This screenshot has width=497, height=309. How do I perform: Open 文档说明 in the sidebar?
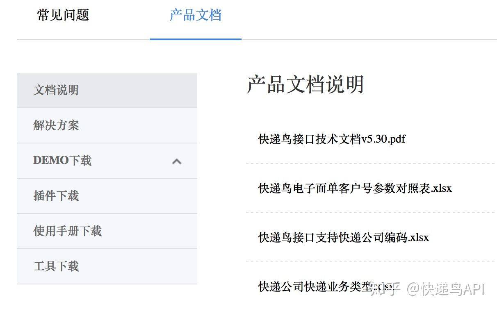(x=107, y=90)
